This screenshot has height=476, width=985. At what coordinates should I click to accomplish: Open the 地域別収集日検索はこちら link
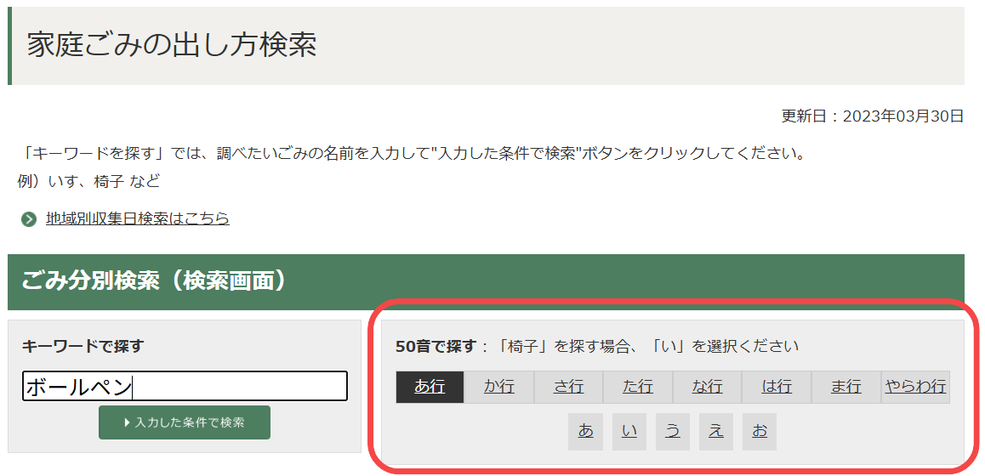pos(137,218)
